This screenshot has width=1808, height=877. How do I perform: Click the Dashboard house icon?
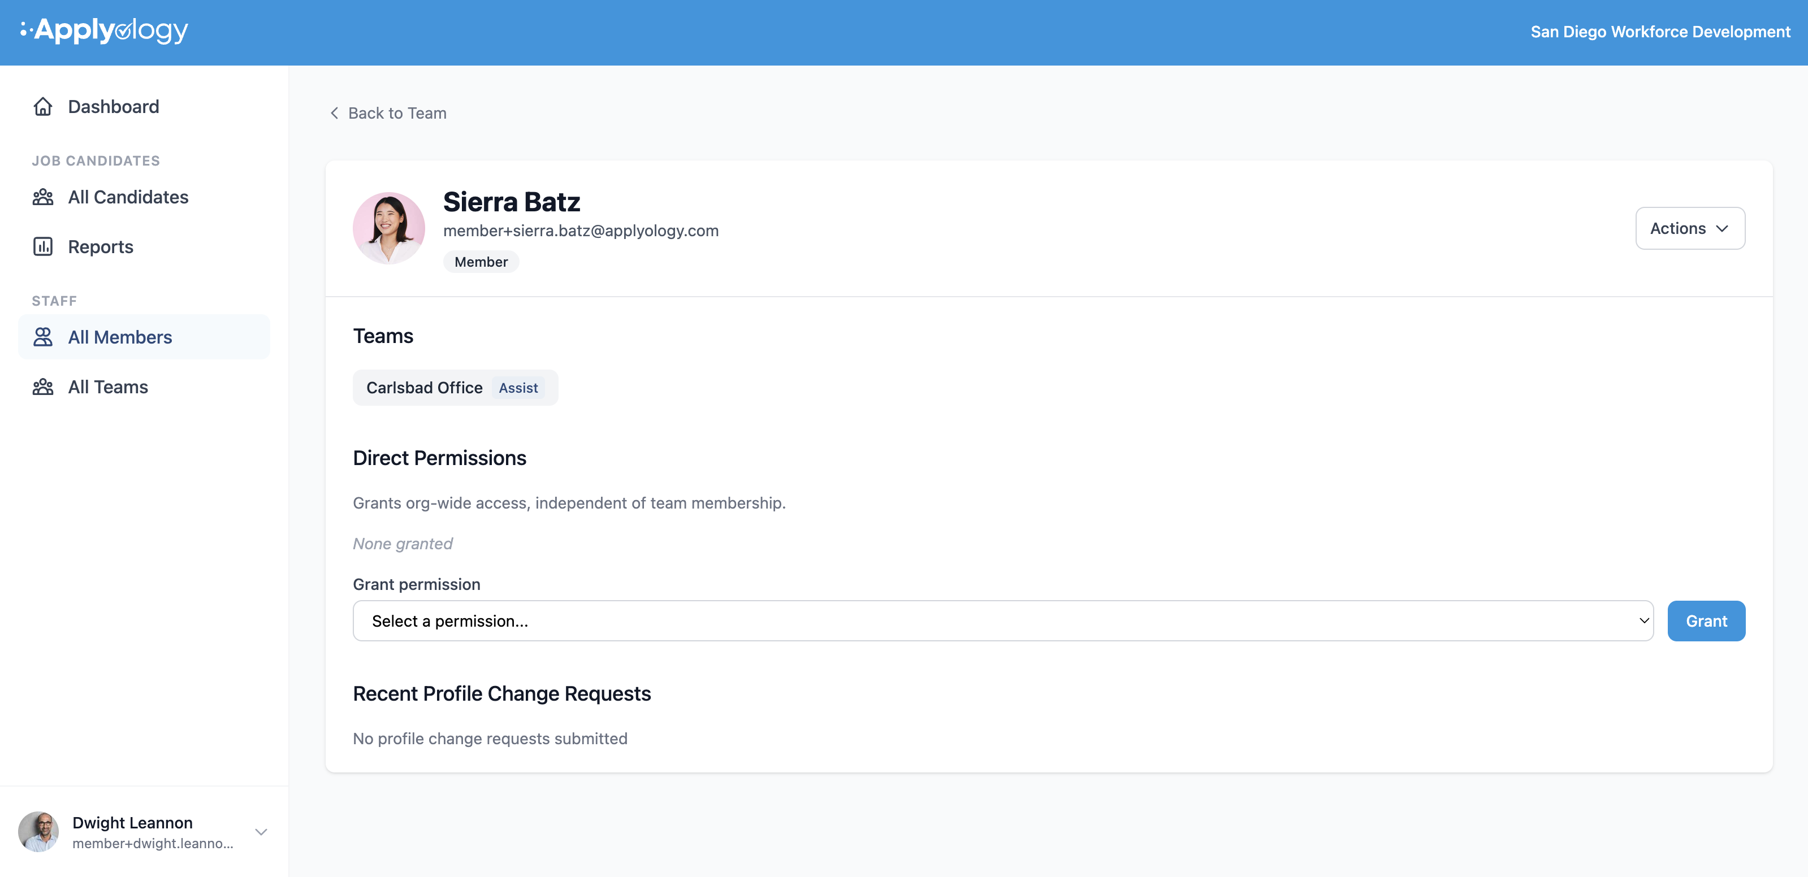(x=43, y=107)
